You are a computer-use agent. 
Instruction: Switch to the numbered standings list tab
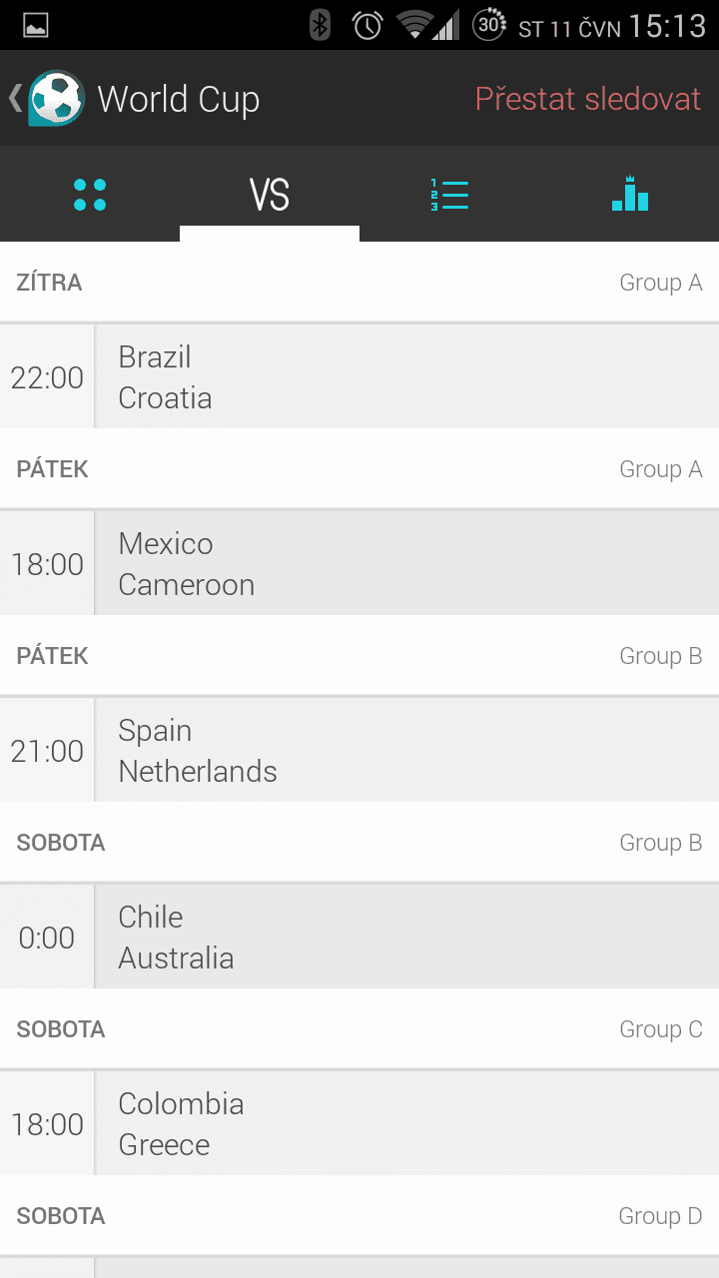click(x=449, y=195)
